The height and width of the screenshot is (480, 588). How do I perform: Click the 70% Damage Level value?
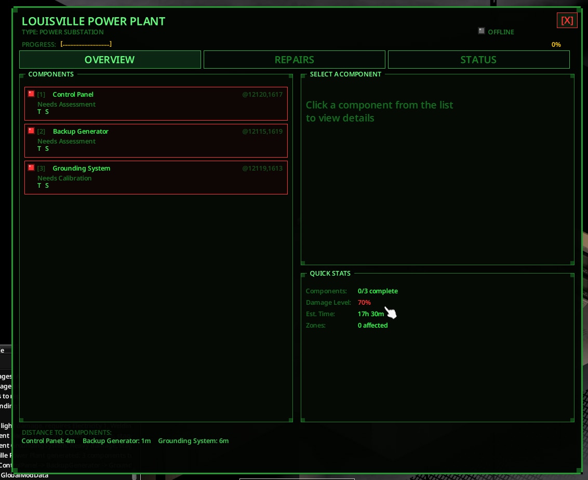pyautogui.click(x=364, y=303)
